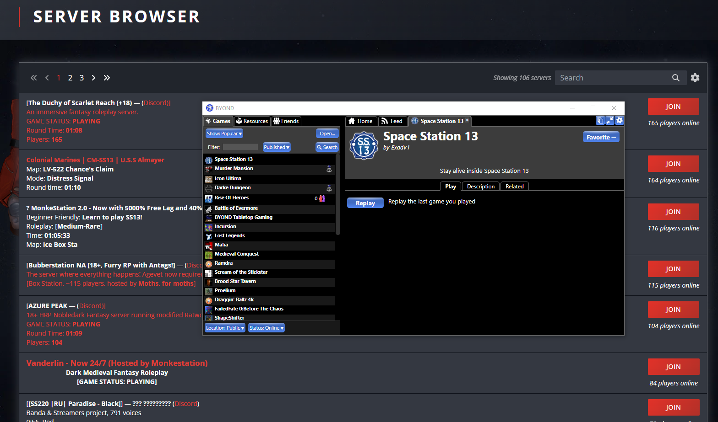Click the BYOND Search button

[x=327, y=147]
